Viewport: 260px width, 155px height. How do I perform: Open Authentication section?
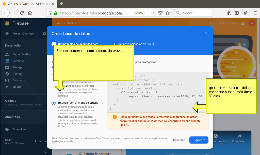point(22,54)
